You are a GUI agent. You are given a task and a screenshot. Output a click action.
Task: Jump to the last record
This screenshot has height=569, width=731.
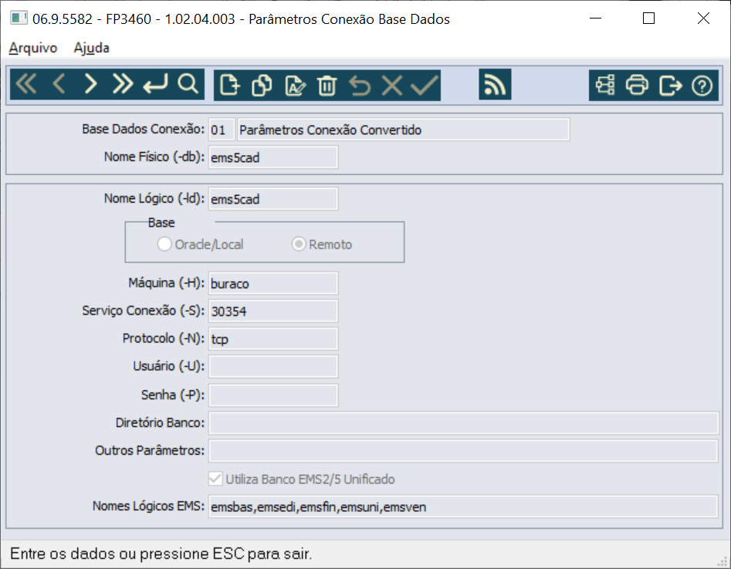123,85
